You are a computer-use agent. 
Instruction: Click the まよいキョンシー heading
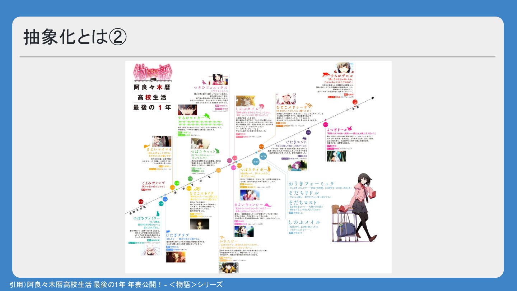[248, 204]
